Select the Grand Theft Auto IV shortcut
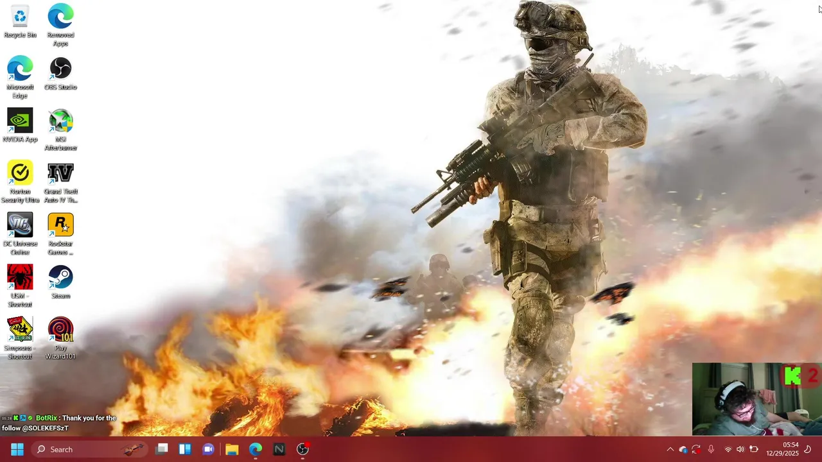822x462 pixels. (60, 182)
